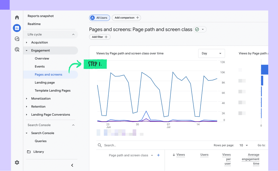The width and height of the screenshot is (278, 171).
Task: Click the Add filter button
Action: coord(100,37)
